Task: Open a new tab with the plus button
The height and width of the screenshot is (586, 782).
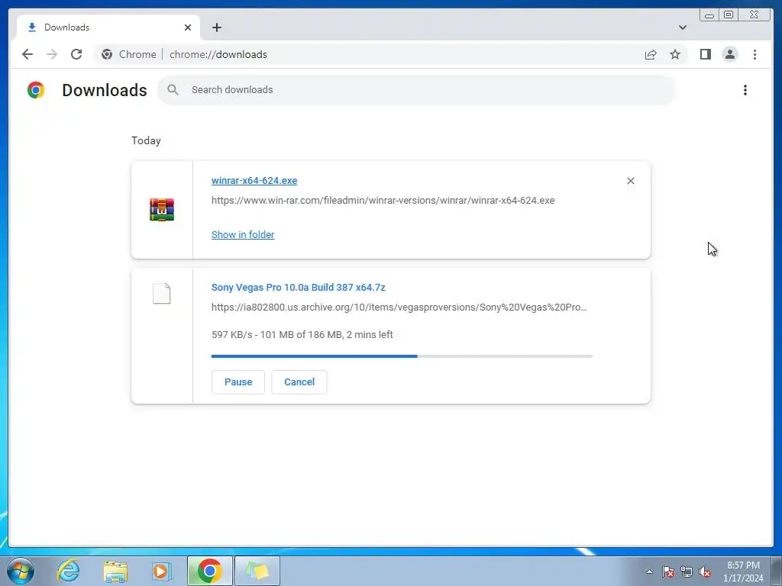Action: point(216,27)
